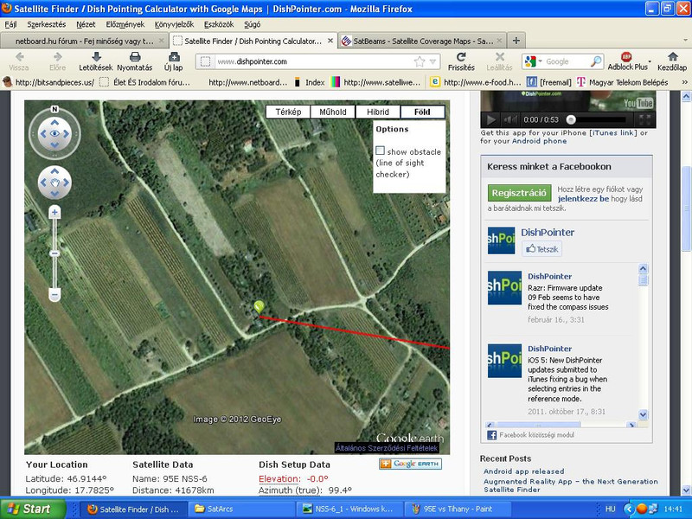Switch to 95E vs Tihany Paint window

[458, 509]
